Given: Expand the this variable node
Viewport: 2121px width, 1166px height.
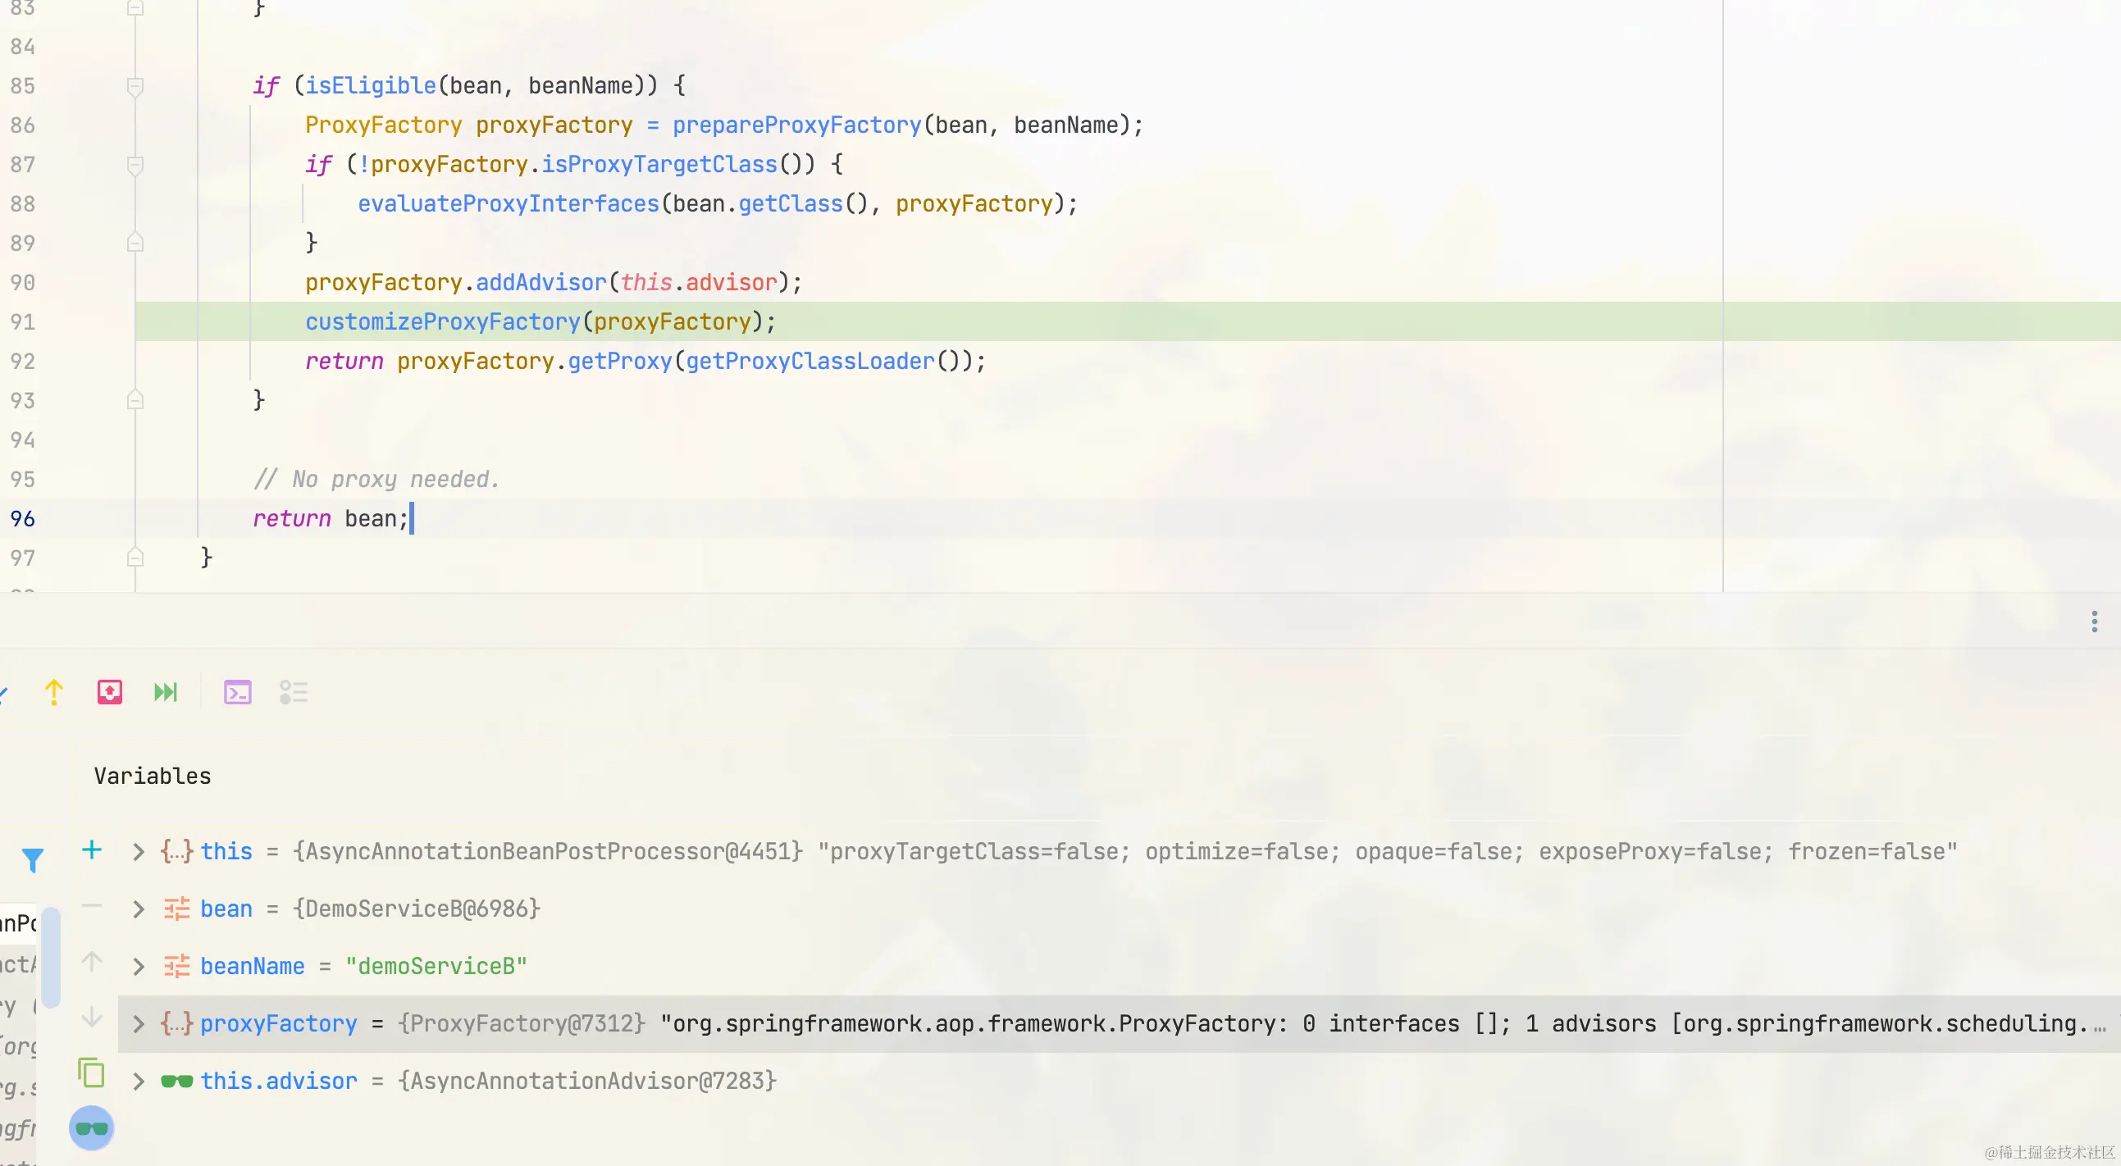Looking at the screenshot, I should pyautogui.click(x=139, y=852).
